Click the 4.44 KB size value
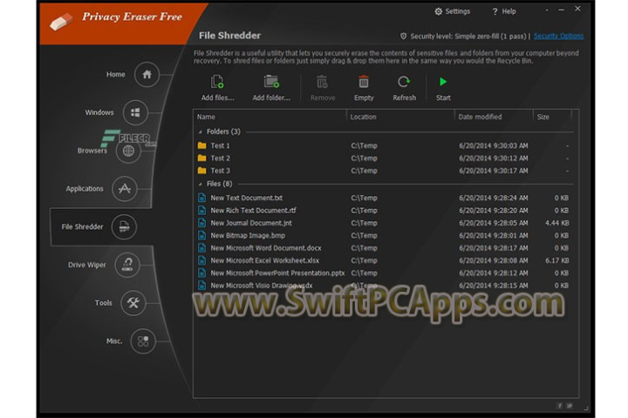This screenshot has height=418, width=628. 556,223
